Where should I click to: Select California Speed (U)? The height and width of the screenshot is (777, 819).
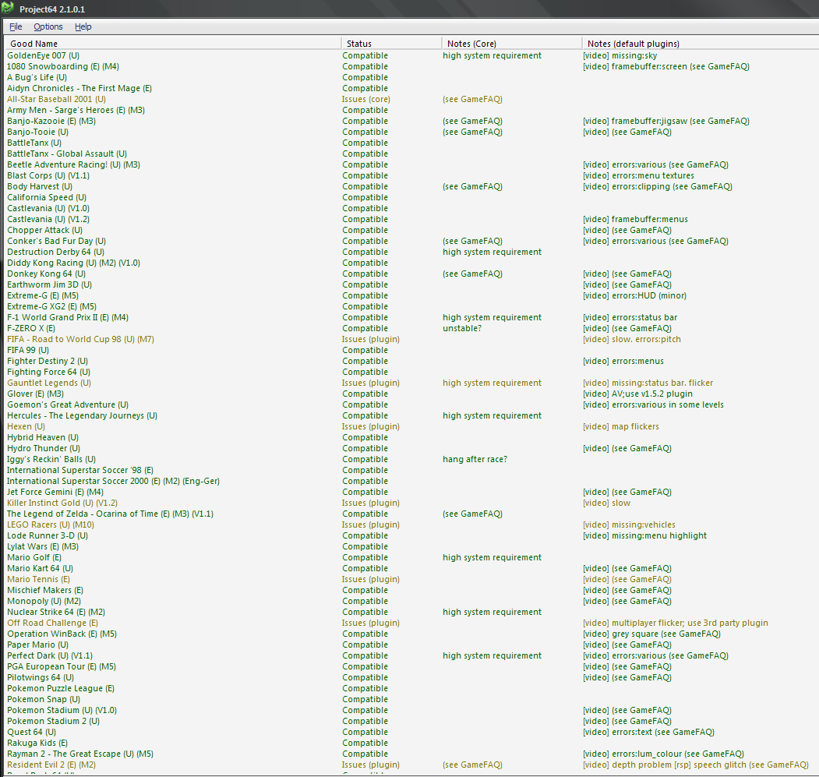click(x=47, y=197)
